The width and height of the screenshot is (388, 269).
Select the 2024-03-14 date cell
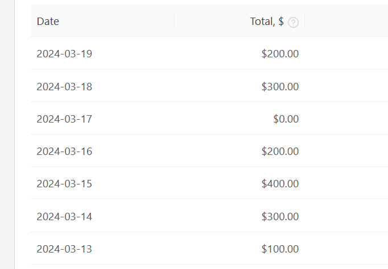point(102,216)
